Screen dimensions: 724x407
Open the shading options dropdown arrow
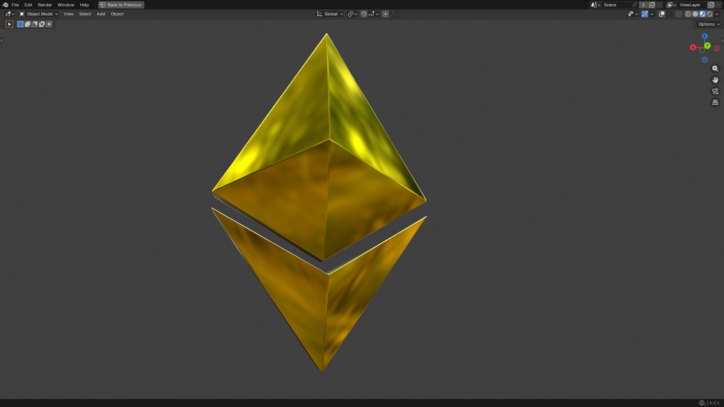point(717,14)
